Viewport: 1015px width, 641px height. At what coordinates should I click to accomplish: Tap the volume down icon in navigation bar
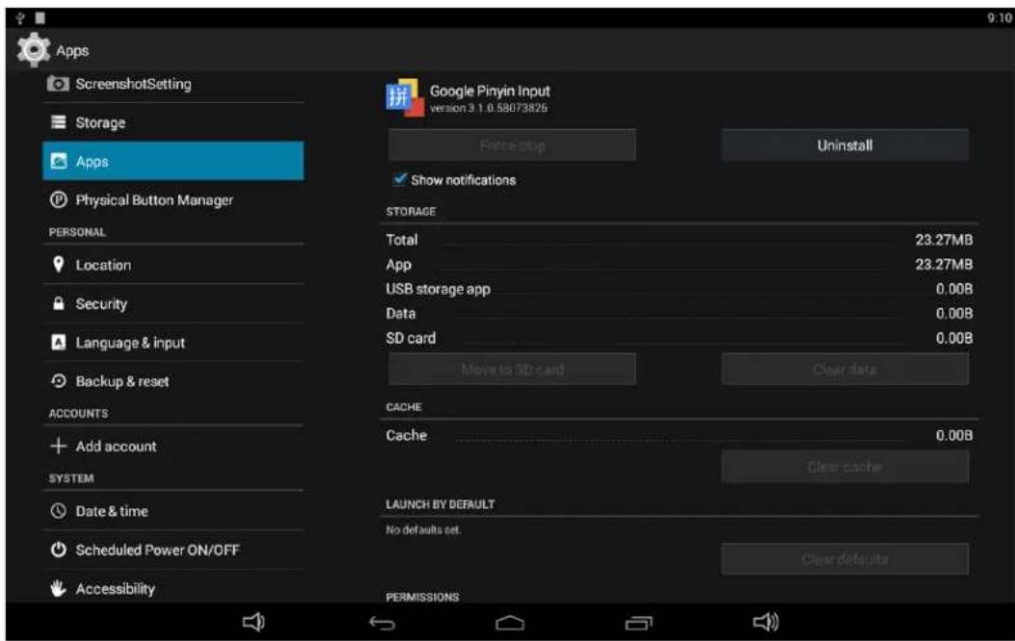click(254, 623)
